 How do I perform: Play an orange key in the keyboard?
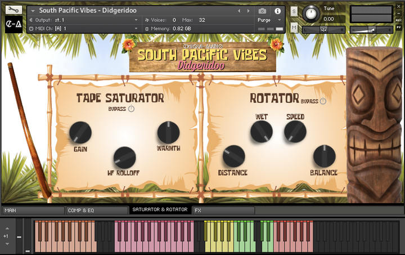coord(38,245)
